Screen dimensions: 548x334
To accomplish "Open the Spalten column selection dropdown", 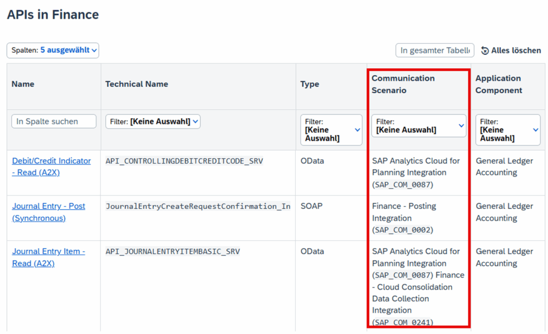I will [x=53, y=50].
